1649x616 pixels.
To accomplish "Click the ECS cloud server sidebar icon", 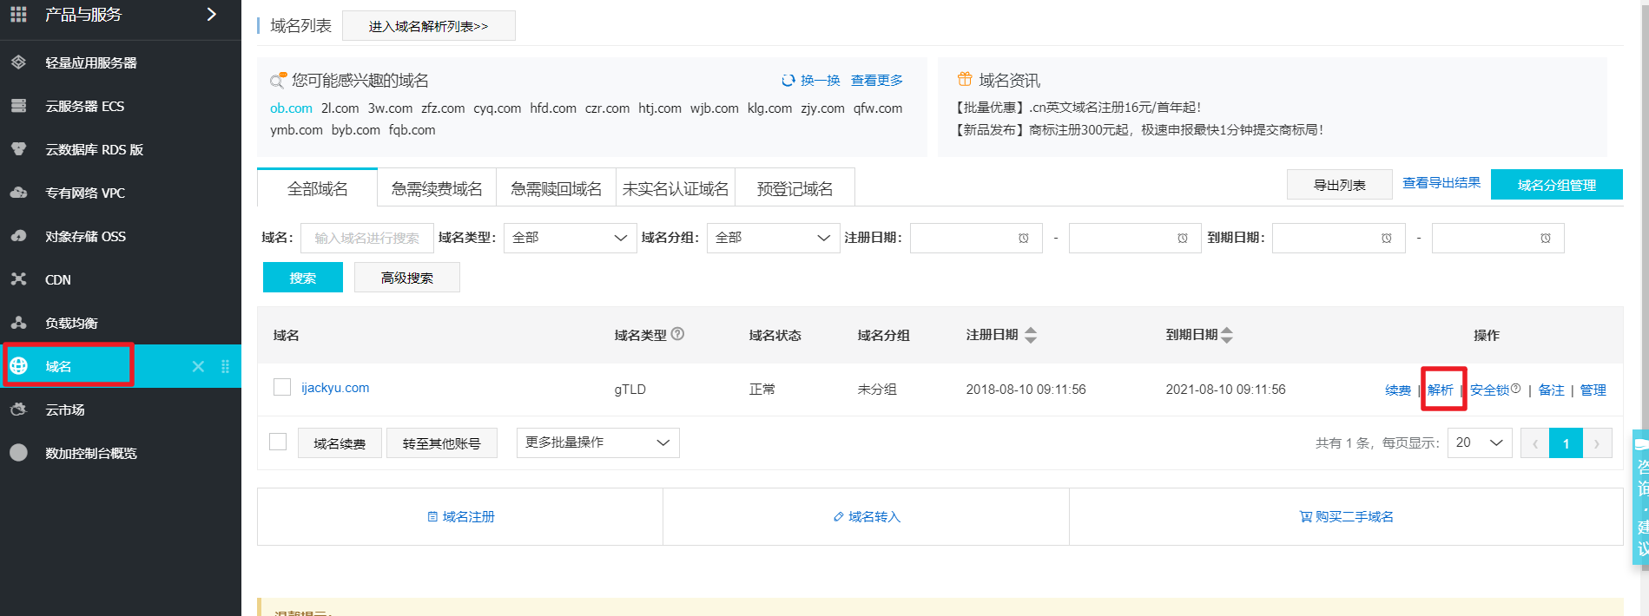I will (x=18, y=106).
